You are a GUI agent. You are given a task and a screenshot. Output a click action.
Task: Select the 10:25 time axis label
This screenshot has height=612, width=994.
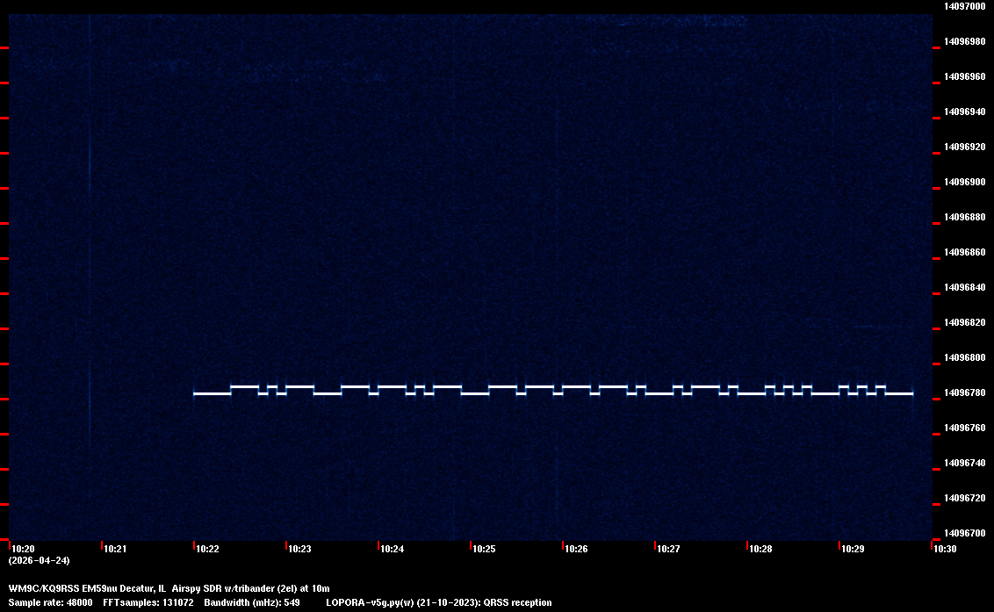click(484, 550)
